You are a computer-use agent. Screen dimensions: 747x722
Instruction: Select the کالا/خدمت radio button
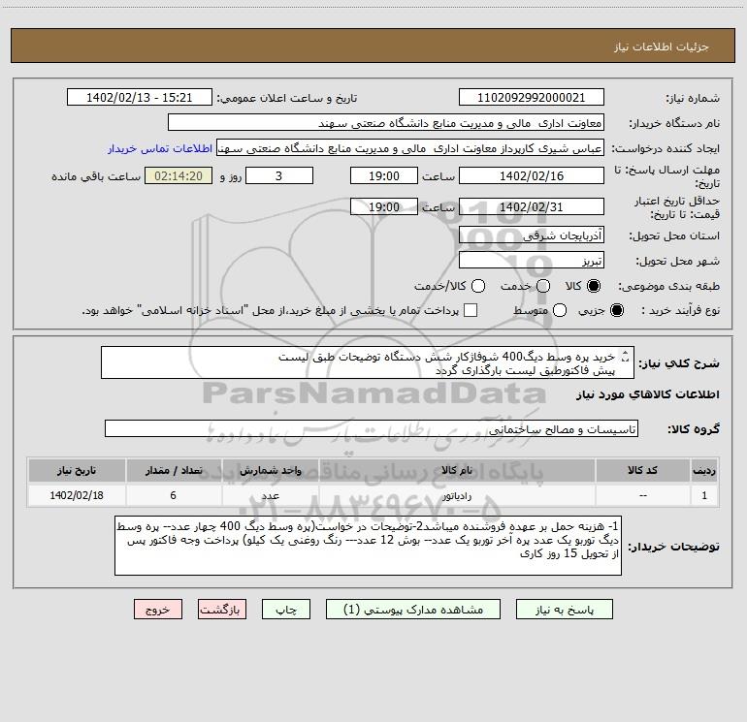tap(478, 286)
